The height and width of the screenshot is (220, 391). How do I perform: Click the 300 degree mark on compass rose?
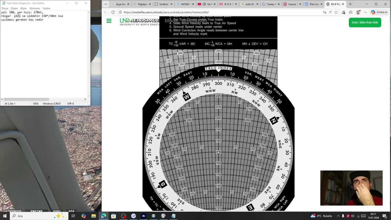click(218, 84)
